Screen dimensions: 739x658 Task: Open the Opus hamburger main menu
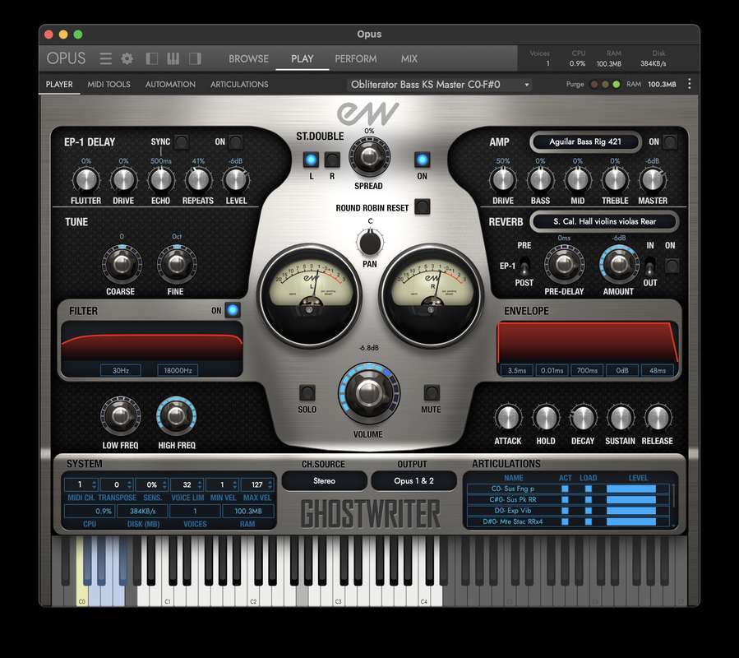click(x=105, y=58)
